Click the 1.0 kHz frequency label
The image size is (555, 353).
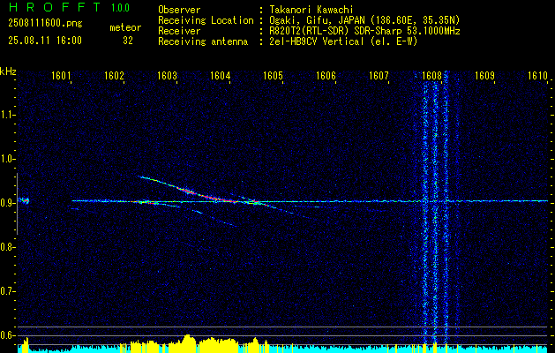(x=7, y=159)
